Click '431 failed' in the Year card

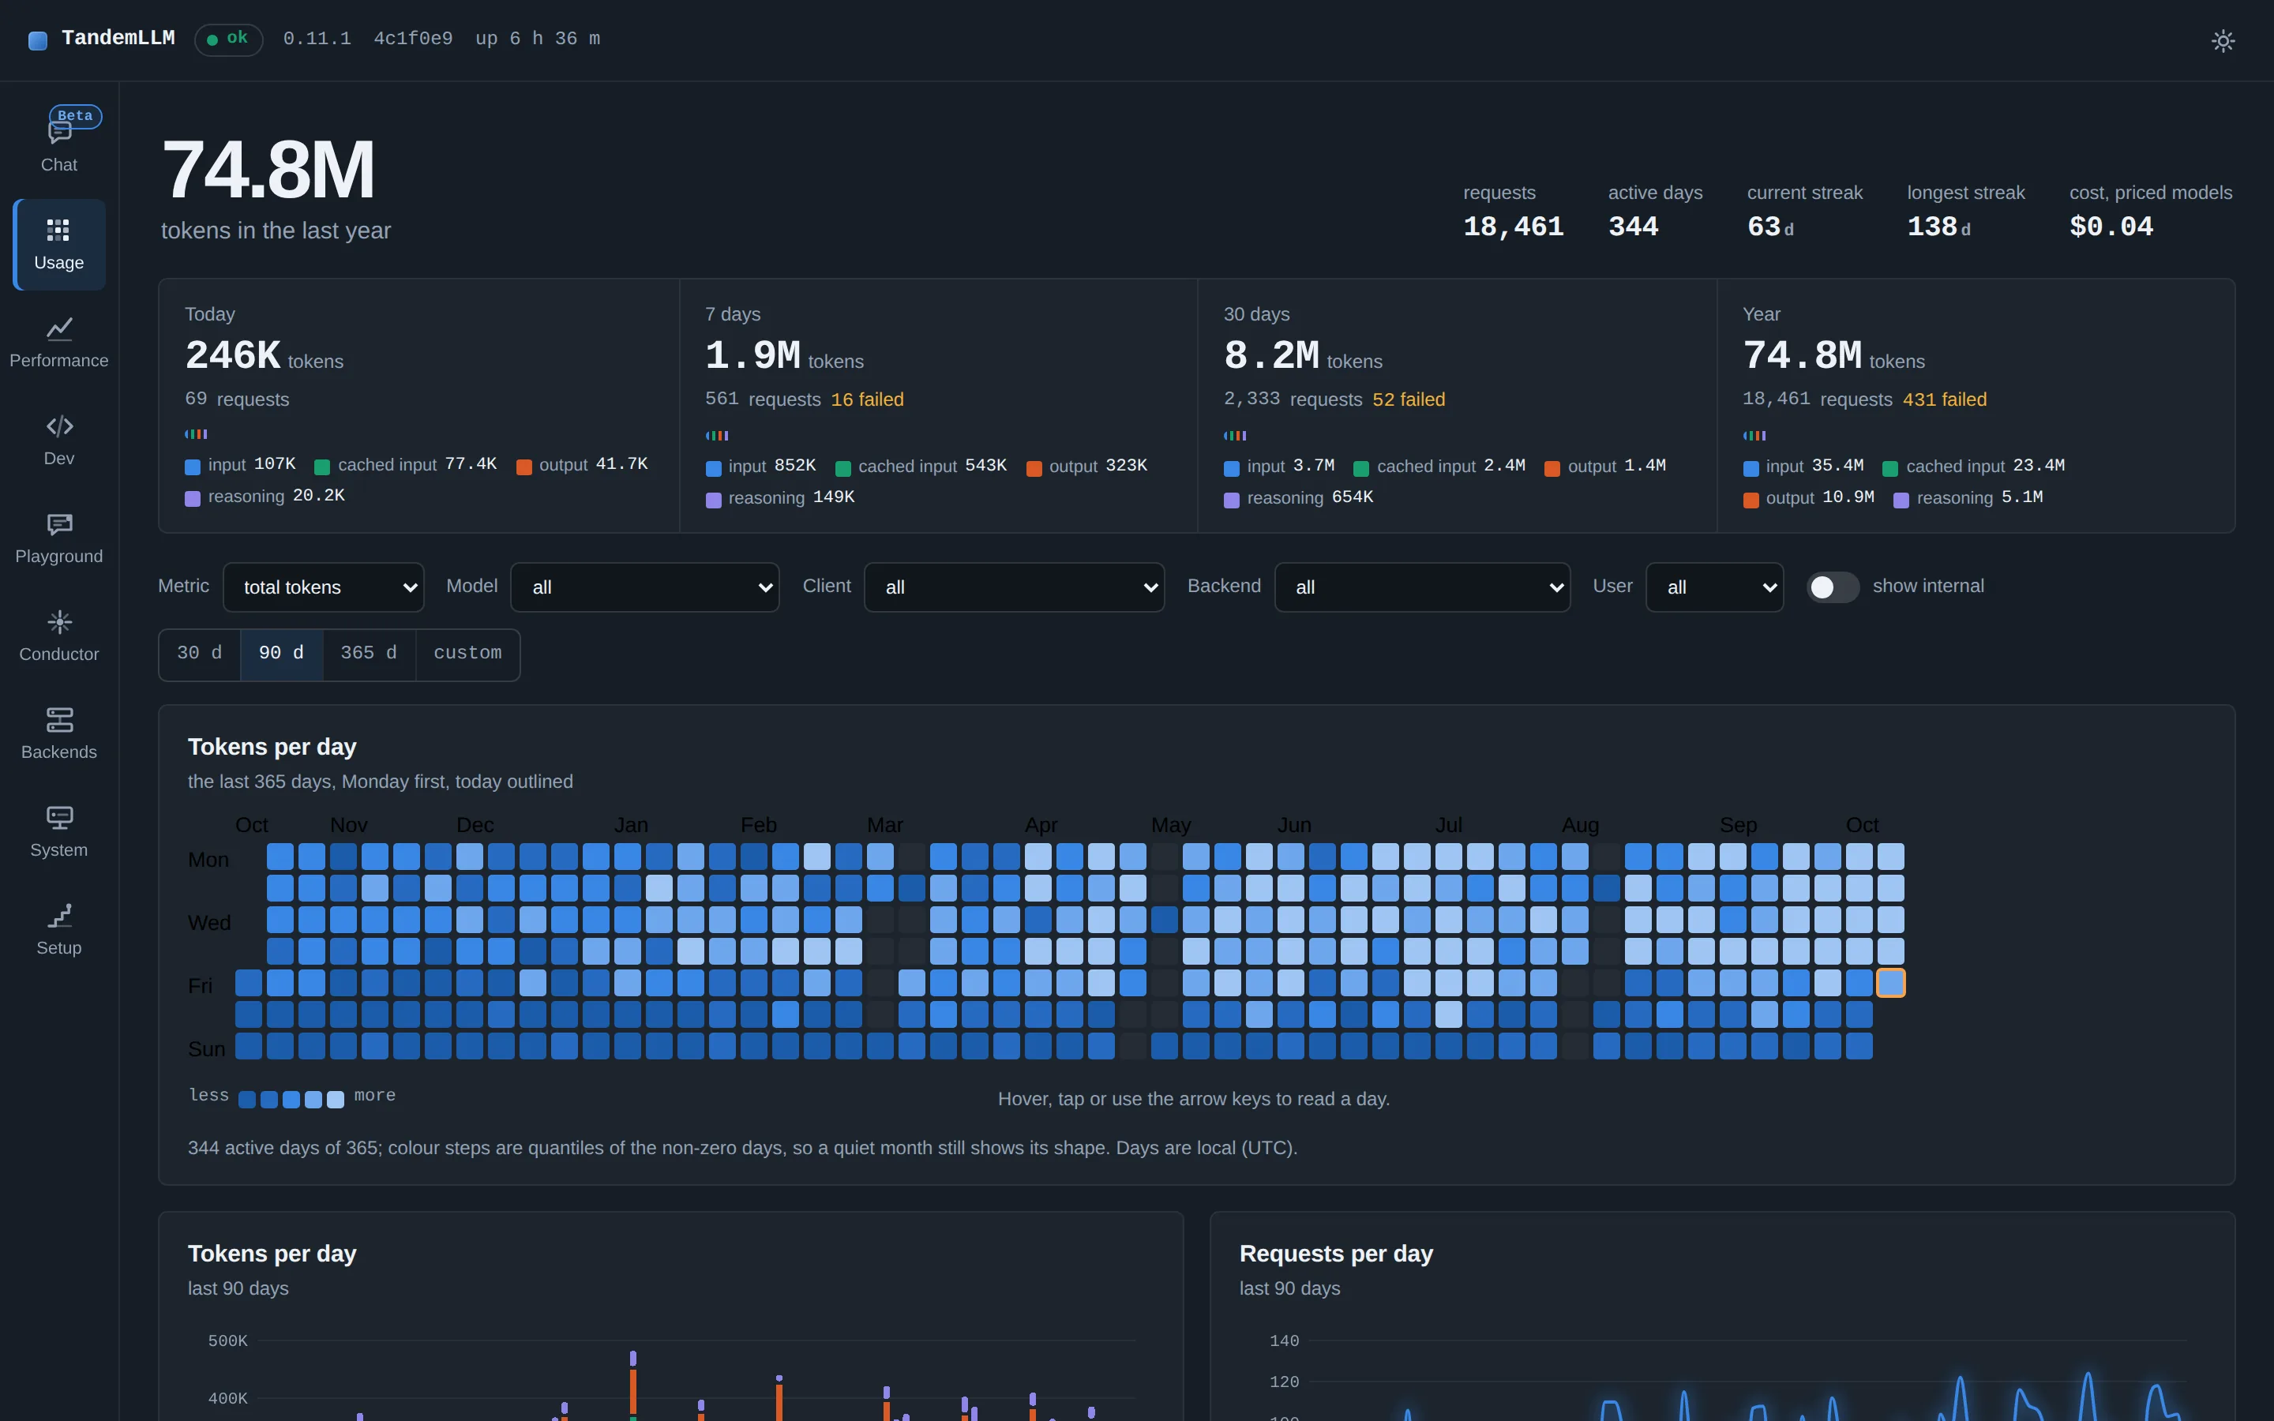point(1944,399)
